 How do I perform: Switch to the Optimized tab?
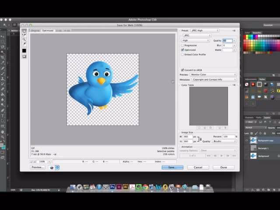(x=48, y=31)
